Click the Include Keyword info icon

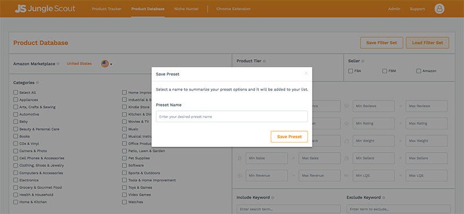[273, 198]
